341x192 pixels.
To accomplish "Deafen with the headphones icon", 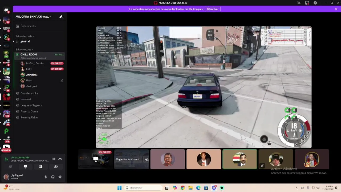I will [x=53, y=177].
